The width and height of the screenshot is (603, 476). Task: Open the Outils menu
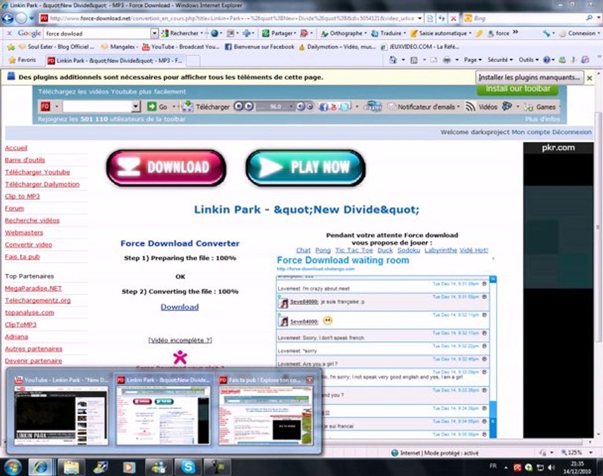click(x=528, y=60)
